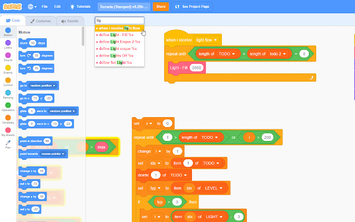This screenshot has height=222, width=355.
Task: Open the 'todo 2' list dropdown
Action: [278, 54]
